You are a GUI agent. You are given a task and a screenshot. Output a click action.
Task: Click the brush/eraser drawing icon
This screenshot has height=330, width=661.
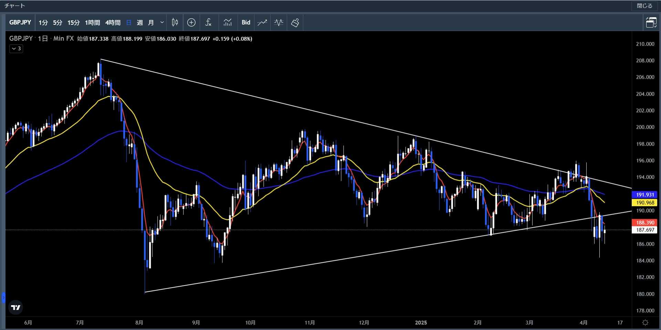[x=295, y=22]
